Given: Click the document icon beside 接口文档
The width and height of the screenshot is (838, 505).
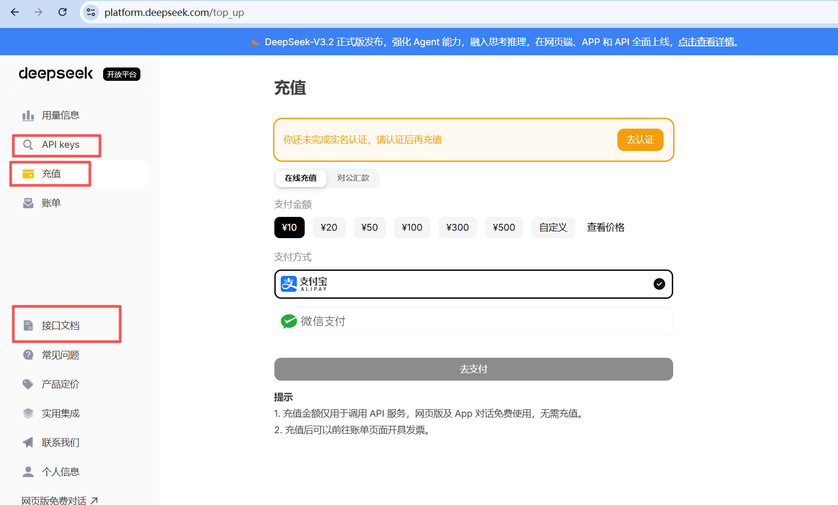Looking at the screenshot, I should pyautogui.click(x=28, y=325).
